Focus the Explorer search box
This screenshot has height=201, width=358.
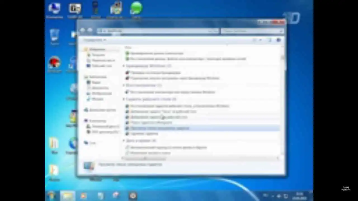pyautogui.click(x=252, y=31)
